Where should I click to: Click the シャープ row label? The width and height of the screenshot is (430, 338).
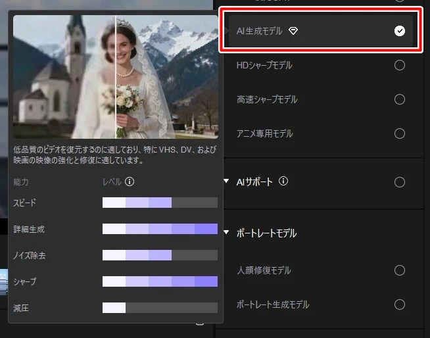[25, 281]
